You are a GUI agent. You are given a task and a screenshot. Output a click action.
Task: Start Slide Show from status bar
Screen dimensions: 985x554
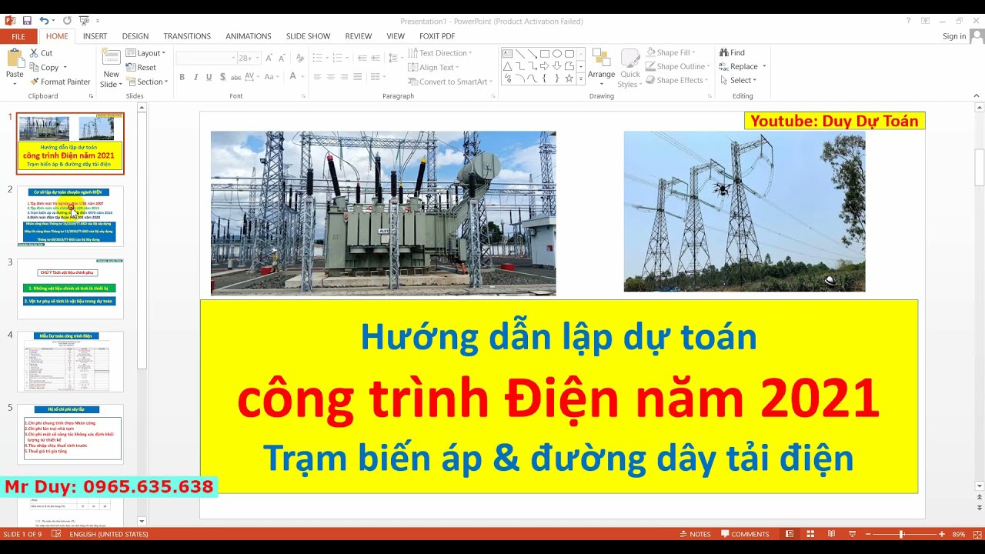[852, 534]
